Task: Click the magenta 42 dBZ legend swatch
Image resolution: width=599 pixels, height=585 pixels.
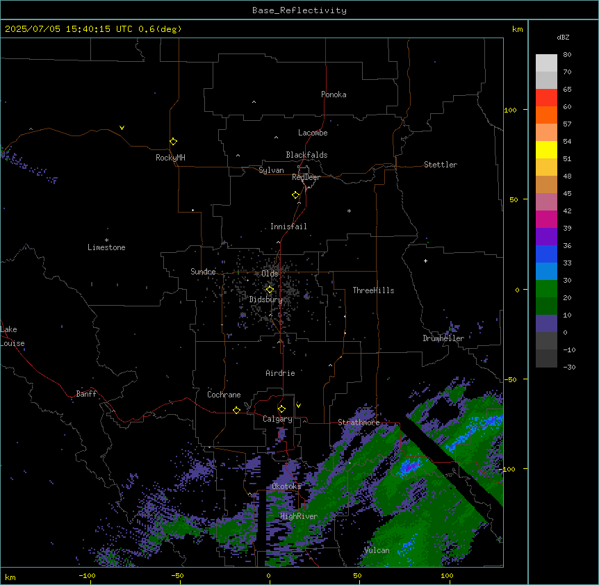Action: (x=546, y=219)
